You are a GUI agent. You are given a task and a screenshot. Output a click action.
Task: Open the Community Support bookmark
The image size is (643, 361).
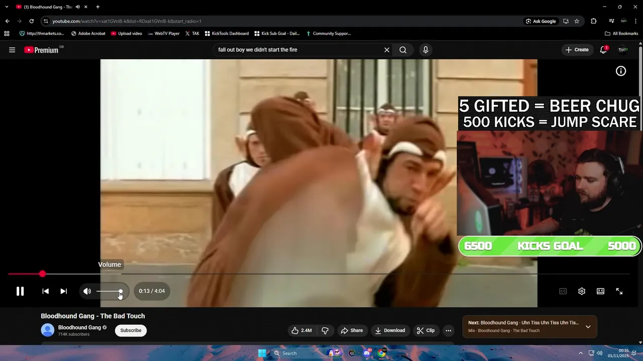click(328, 34)
